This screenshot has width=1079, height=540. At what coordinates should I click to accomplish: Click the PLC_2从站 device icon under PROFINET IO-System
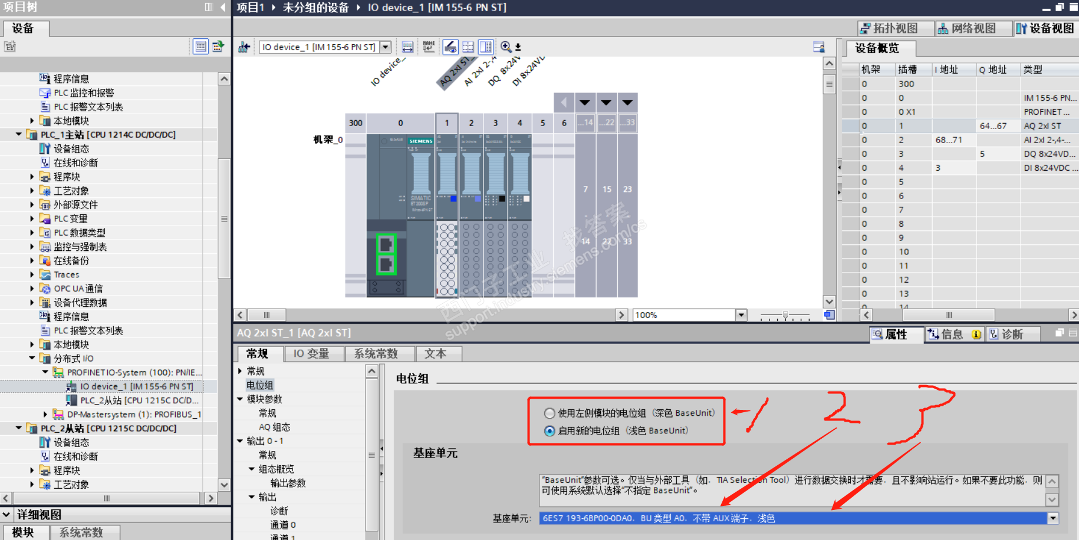click(71, 400)
